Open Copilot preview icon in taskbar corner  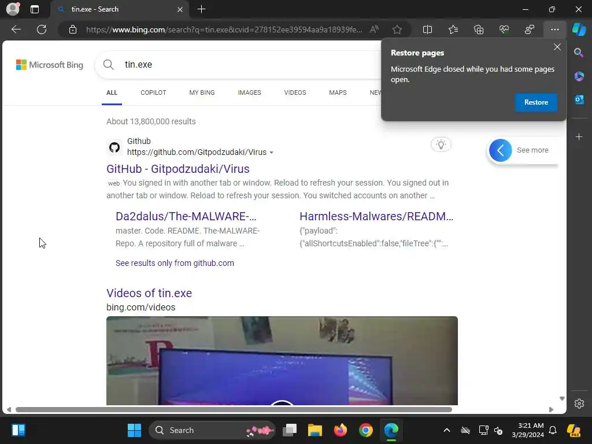click(x=573, y=430)
